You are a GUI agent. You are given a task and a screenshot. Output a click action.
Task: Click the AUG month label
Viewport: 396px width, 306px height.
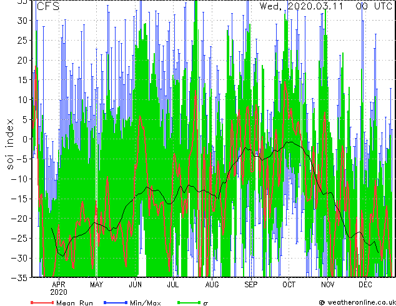tap(212, 285)
